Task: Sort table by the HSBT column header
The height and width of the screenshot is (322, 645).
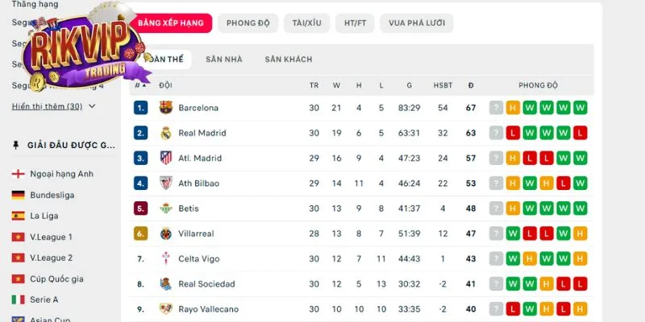Action: click(x=443, y=85)
